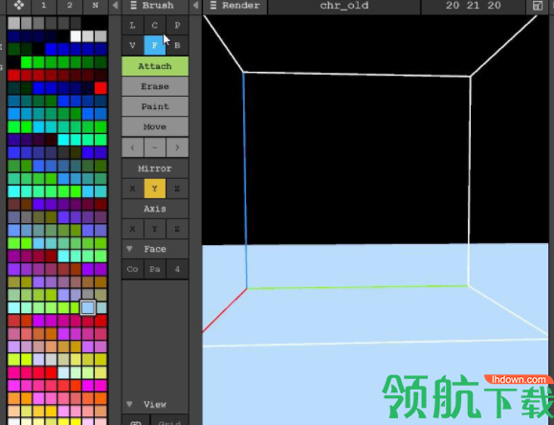This screenshot has width=554, height=425.
Task: Select the F face brush mode
Action: click(155, 45)
